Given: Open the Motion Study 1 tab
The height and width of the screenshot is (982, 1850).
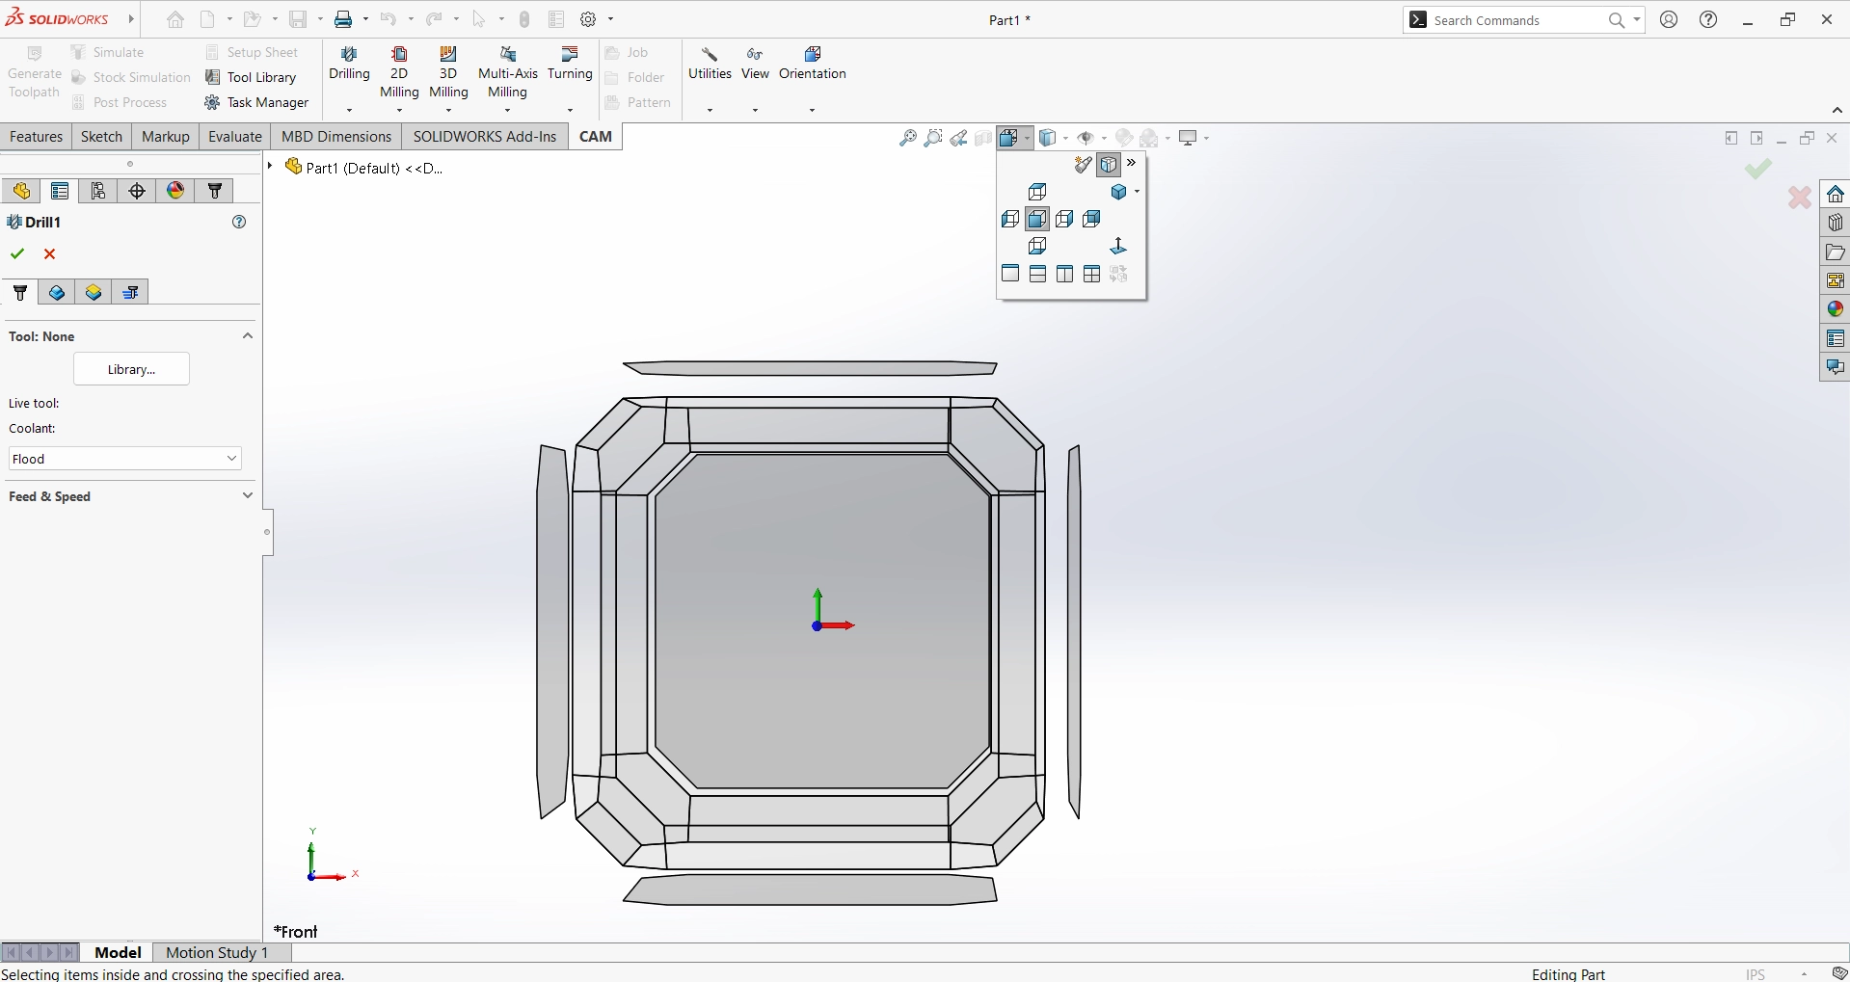Looking at the screenshot, I should pyautogui.click(x=217, y=952).
